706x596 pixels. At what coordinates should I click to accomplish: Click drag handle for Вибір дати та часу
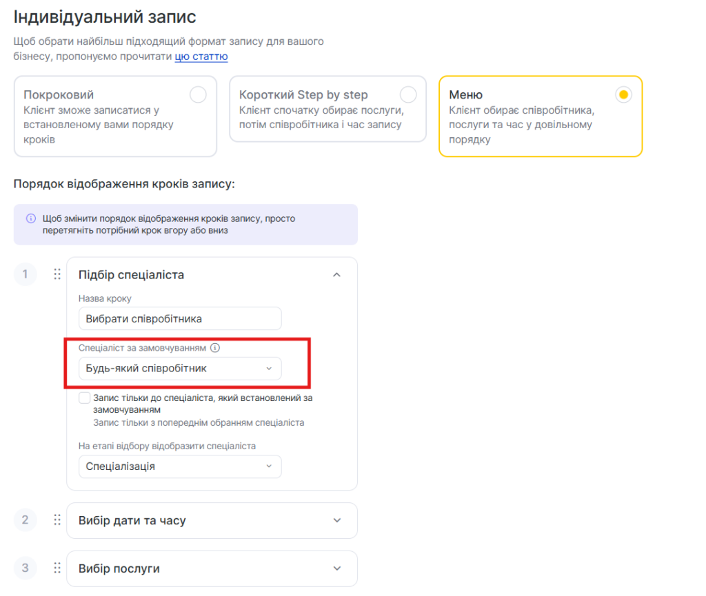tap(57, 520)
